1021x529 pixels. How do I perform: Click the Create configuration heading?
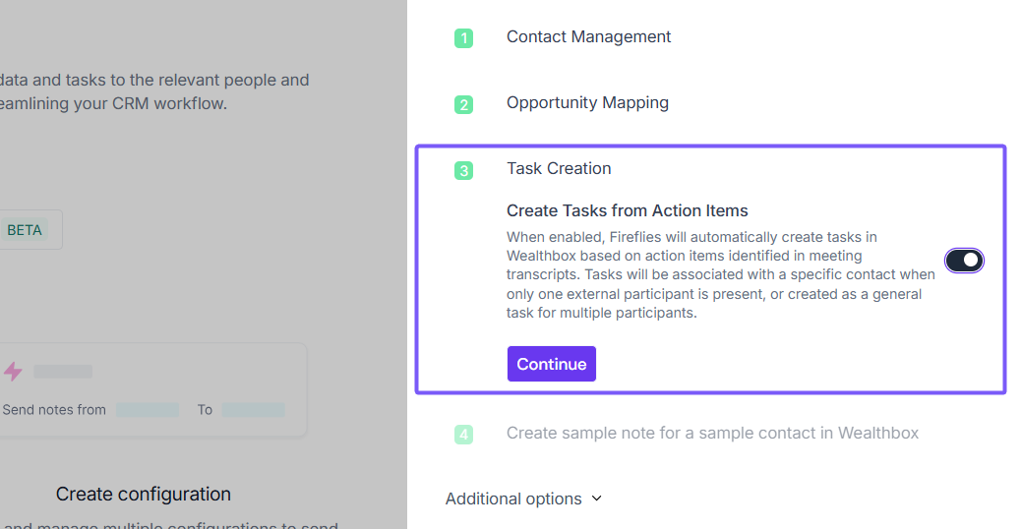click(144, 494)
